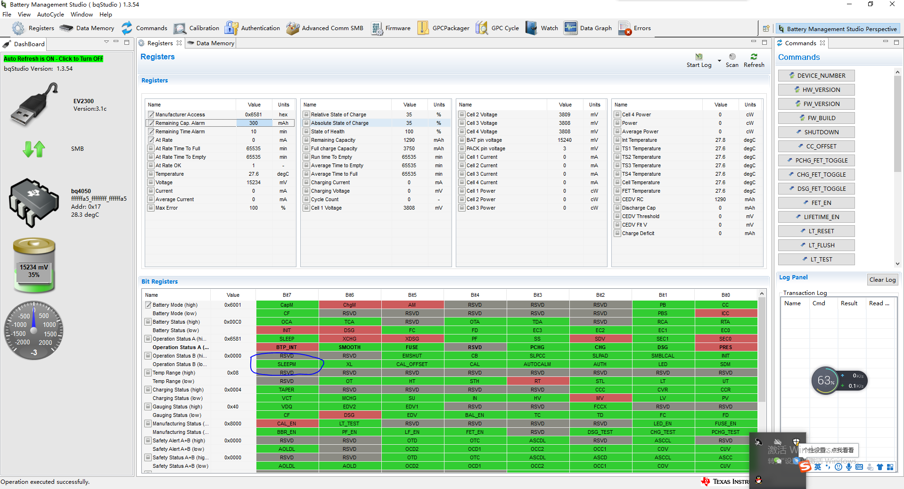Viewport: 904px width, 489px height.
Task: Toggle Auto Refresh off
Action: [x=53, y=59]
